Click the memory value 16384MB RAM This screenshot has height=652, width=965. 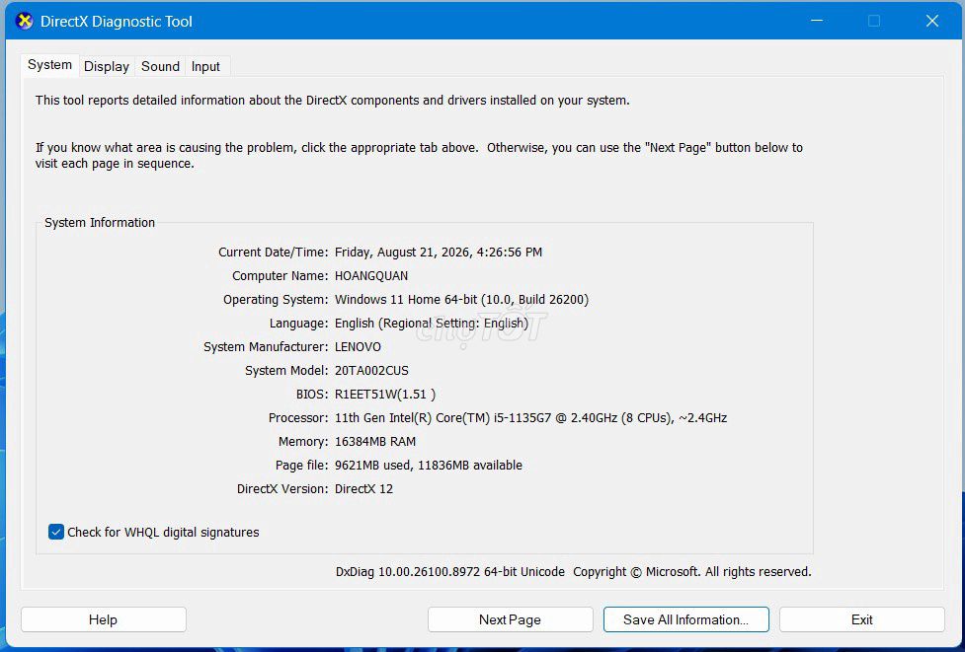pyautogui.click(x=374, y=442)
